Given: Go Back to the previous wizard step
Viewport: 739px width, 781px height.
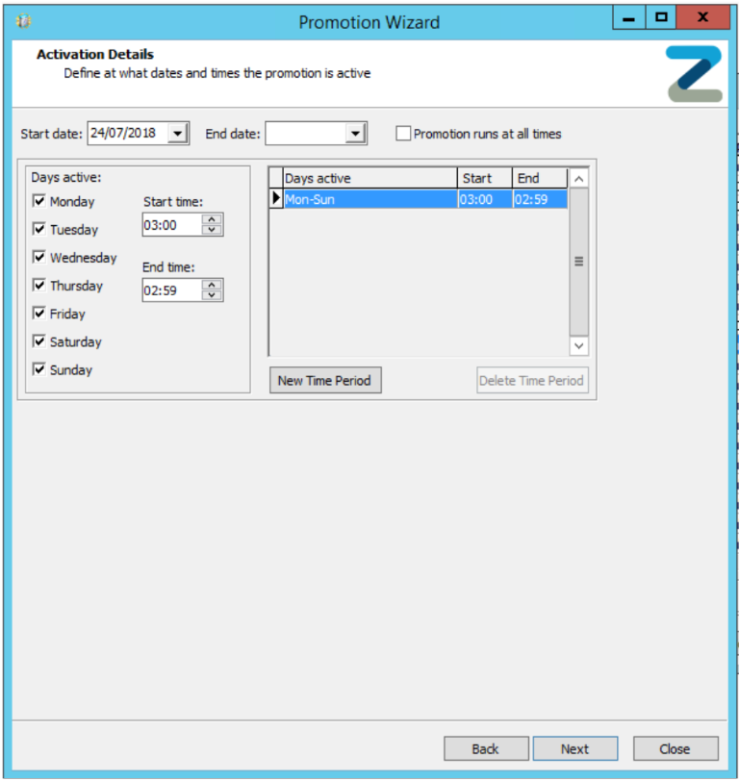Looking at the screenshot, I should [x=486, y=748].
